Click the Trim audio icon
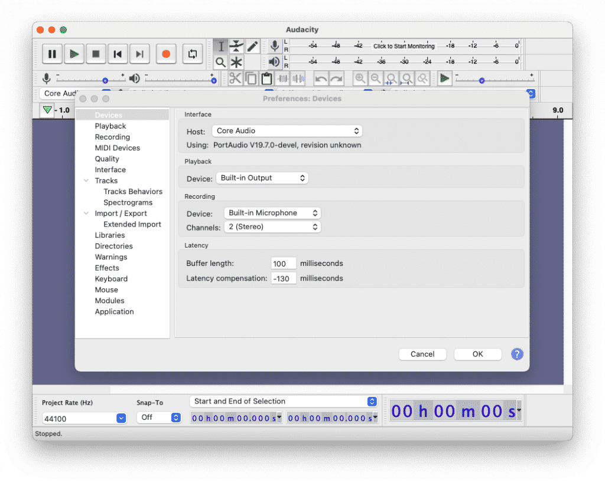Screen dimensions: 605x483 pos(283,78)
